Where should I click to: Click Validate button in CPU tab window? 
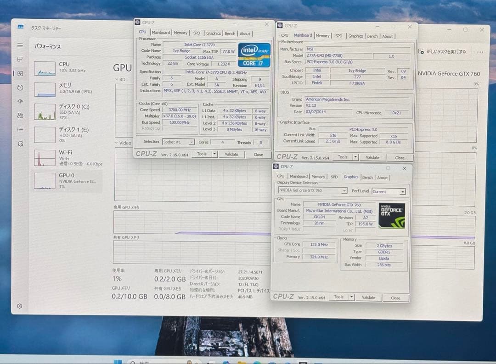click(231, 154)
